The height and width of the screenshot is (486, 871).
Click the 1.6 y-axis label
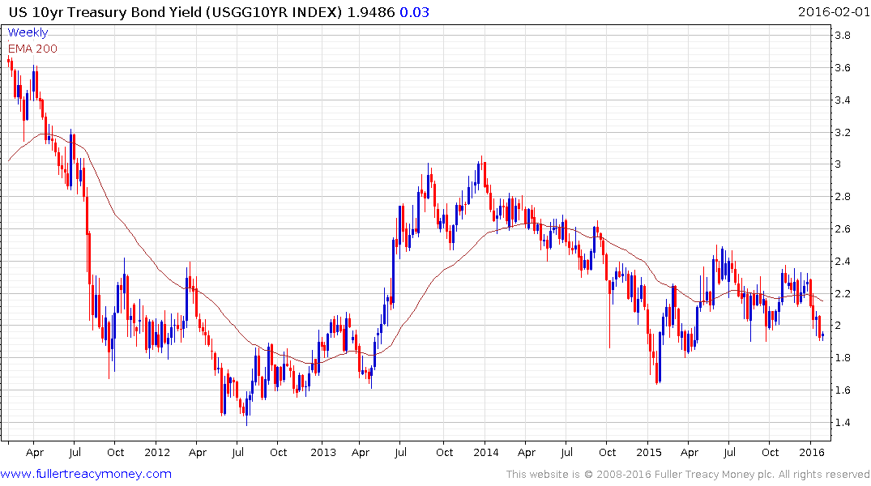click(x=843, y=390)
